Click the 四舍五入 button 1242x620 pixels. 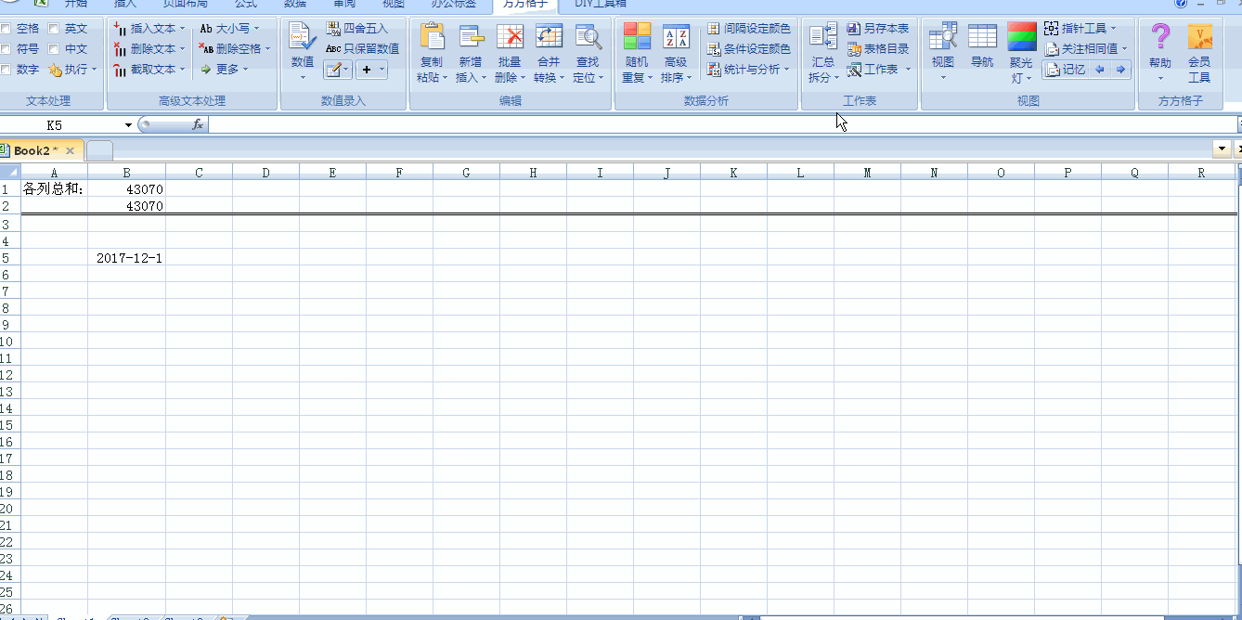tap(357, 29)
